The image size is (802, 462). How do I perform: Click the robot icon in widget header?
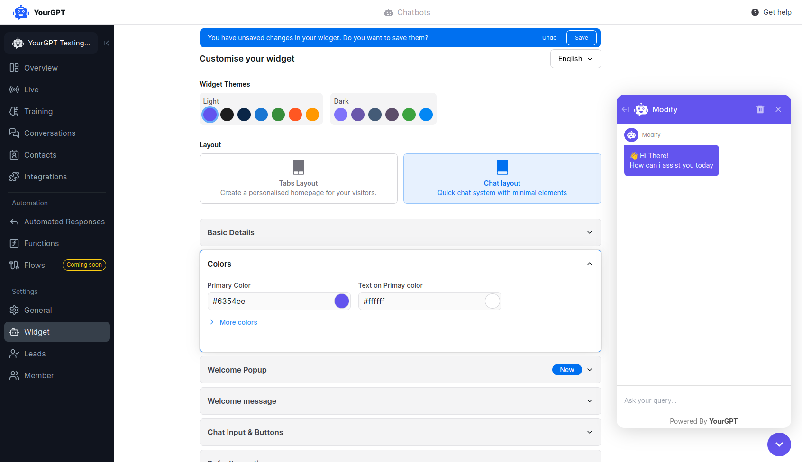641,109
